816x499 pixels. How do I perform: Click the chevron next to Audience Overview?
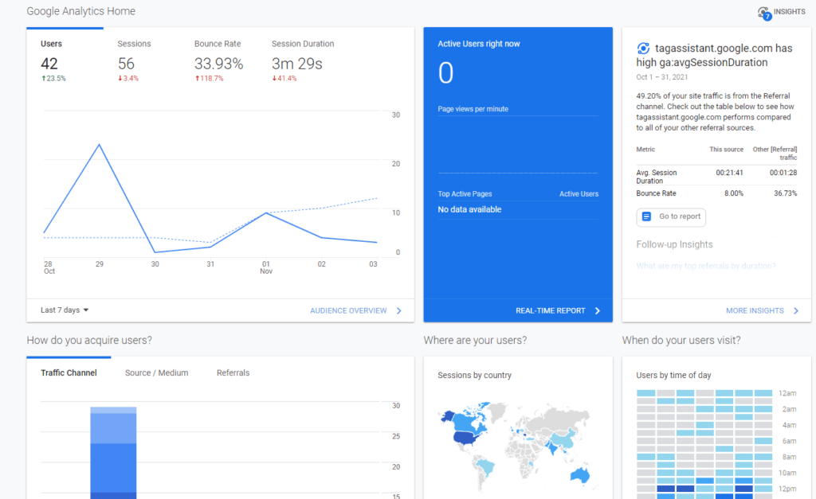coord(399,311)
